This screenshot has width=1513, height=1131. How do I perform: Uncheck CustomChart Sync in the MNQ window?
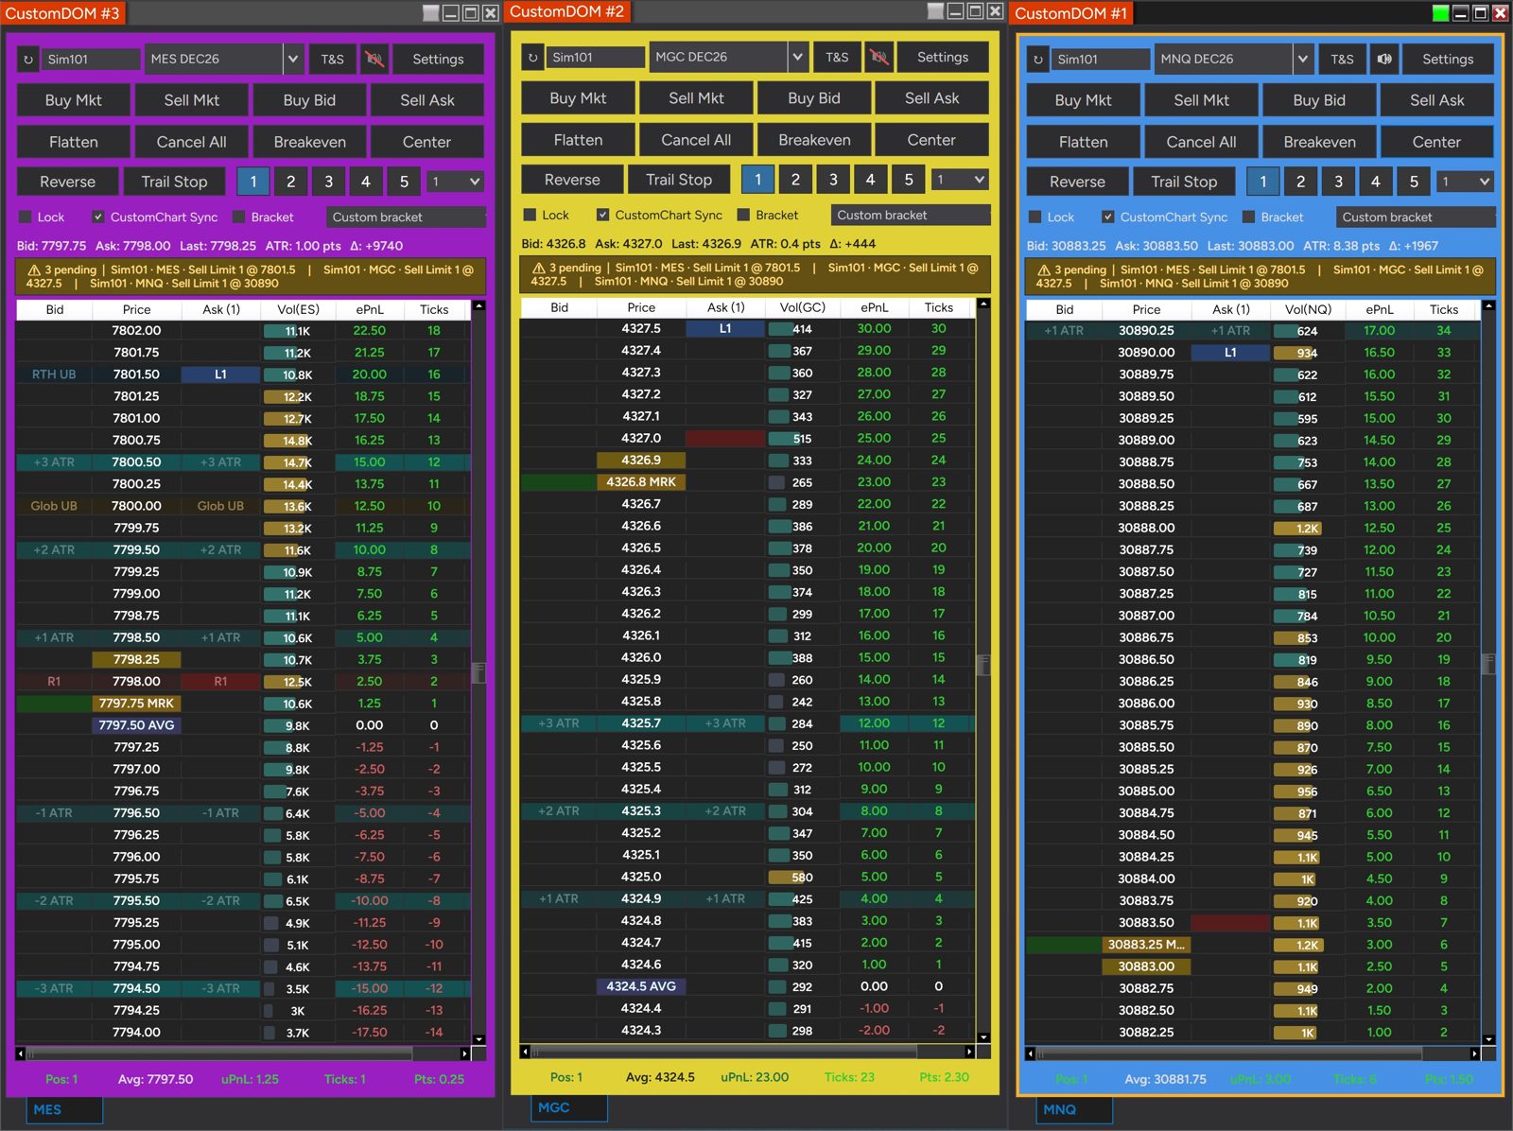(1108, 217)
